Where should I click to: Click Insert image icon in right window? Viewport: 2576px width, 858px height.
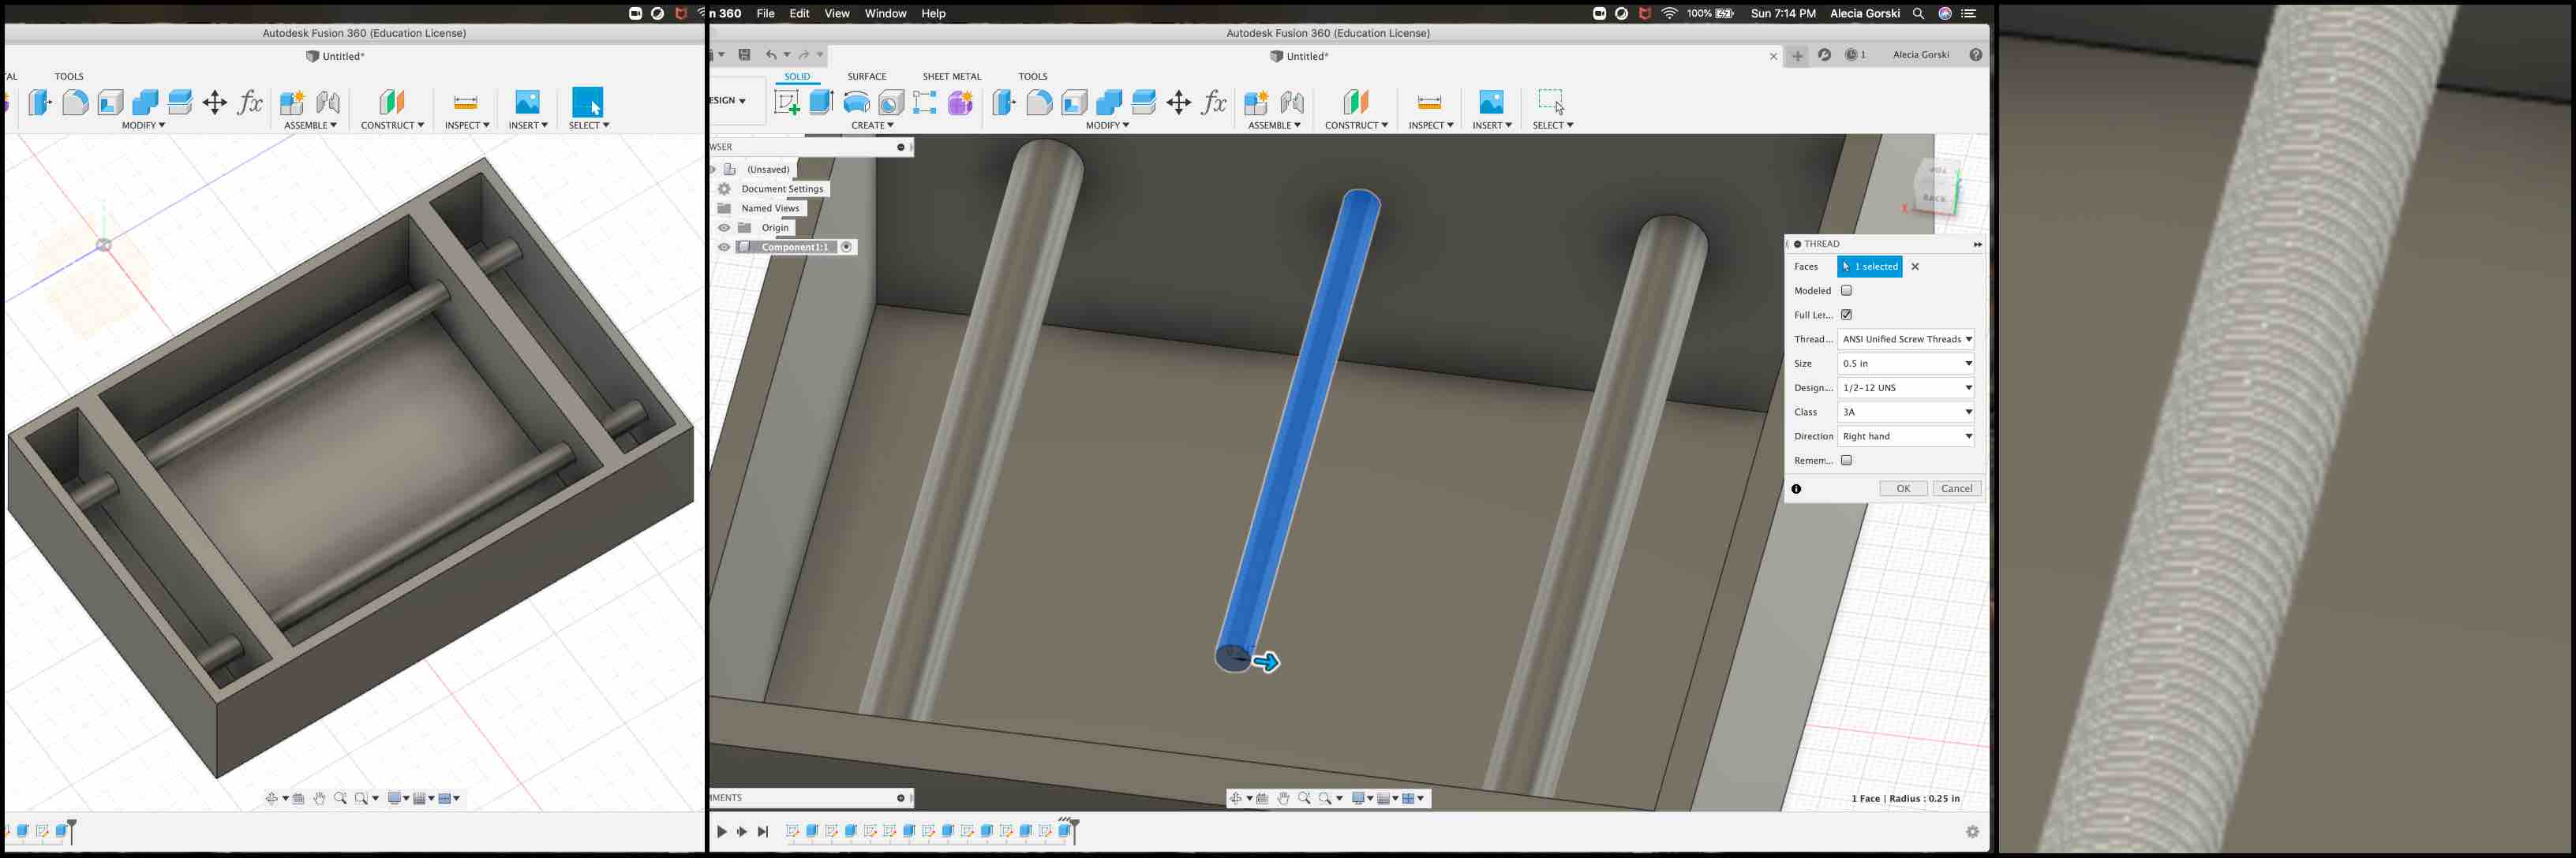tap(1491, 102)
